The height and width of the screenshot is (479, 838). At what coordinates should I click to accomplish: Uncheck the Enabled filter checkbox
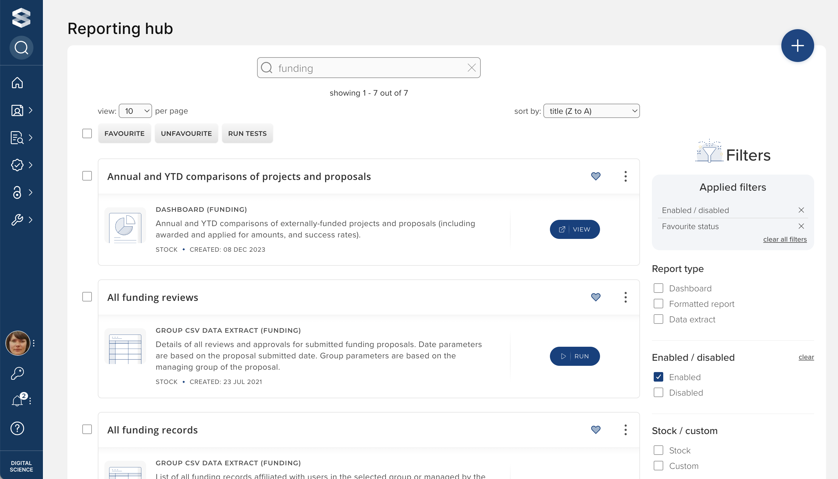[658, 377]
